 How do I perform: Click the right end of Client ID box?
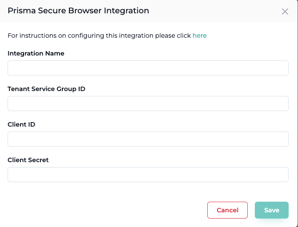(280, 139)
